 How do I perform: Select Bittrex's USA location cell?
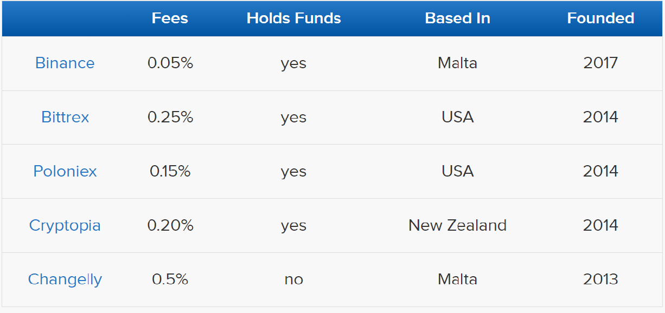[x=457, y=118]
